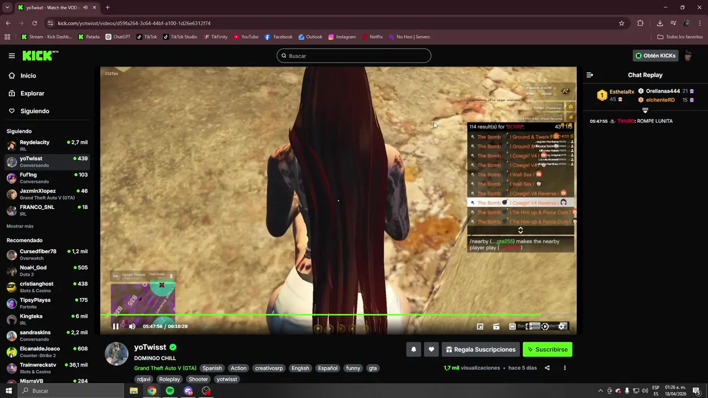Toggle theater mode in the player
The image size is (708, 398).
pos(512,327)
